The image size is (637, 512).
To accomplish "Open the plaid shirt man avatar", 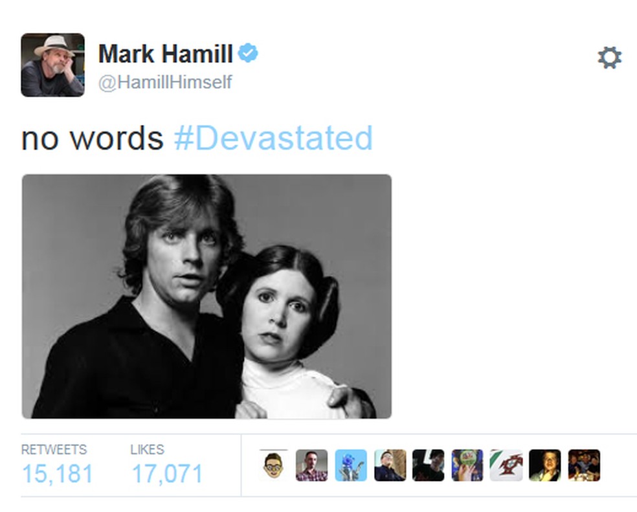I will tap(311, 465).
